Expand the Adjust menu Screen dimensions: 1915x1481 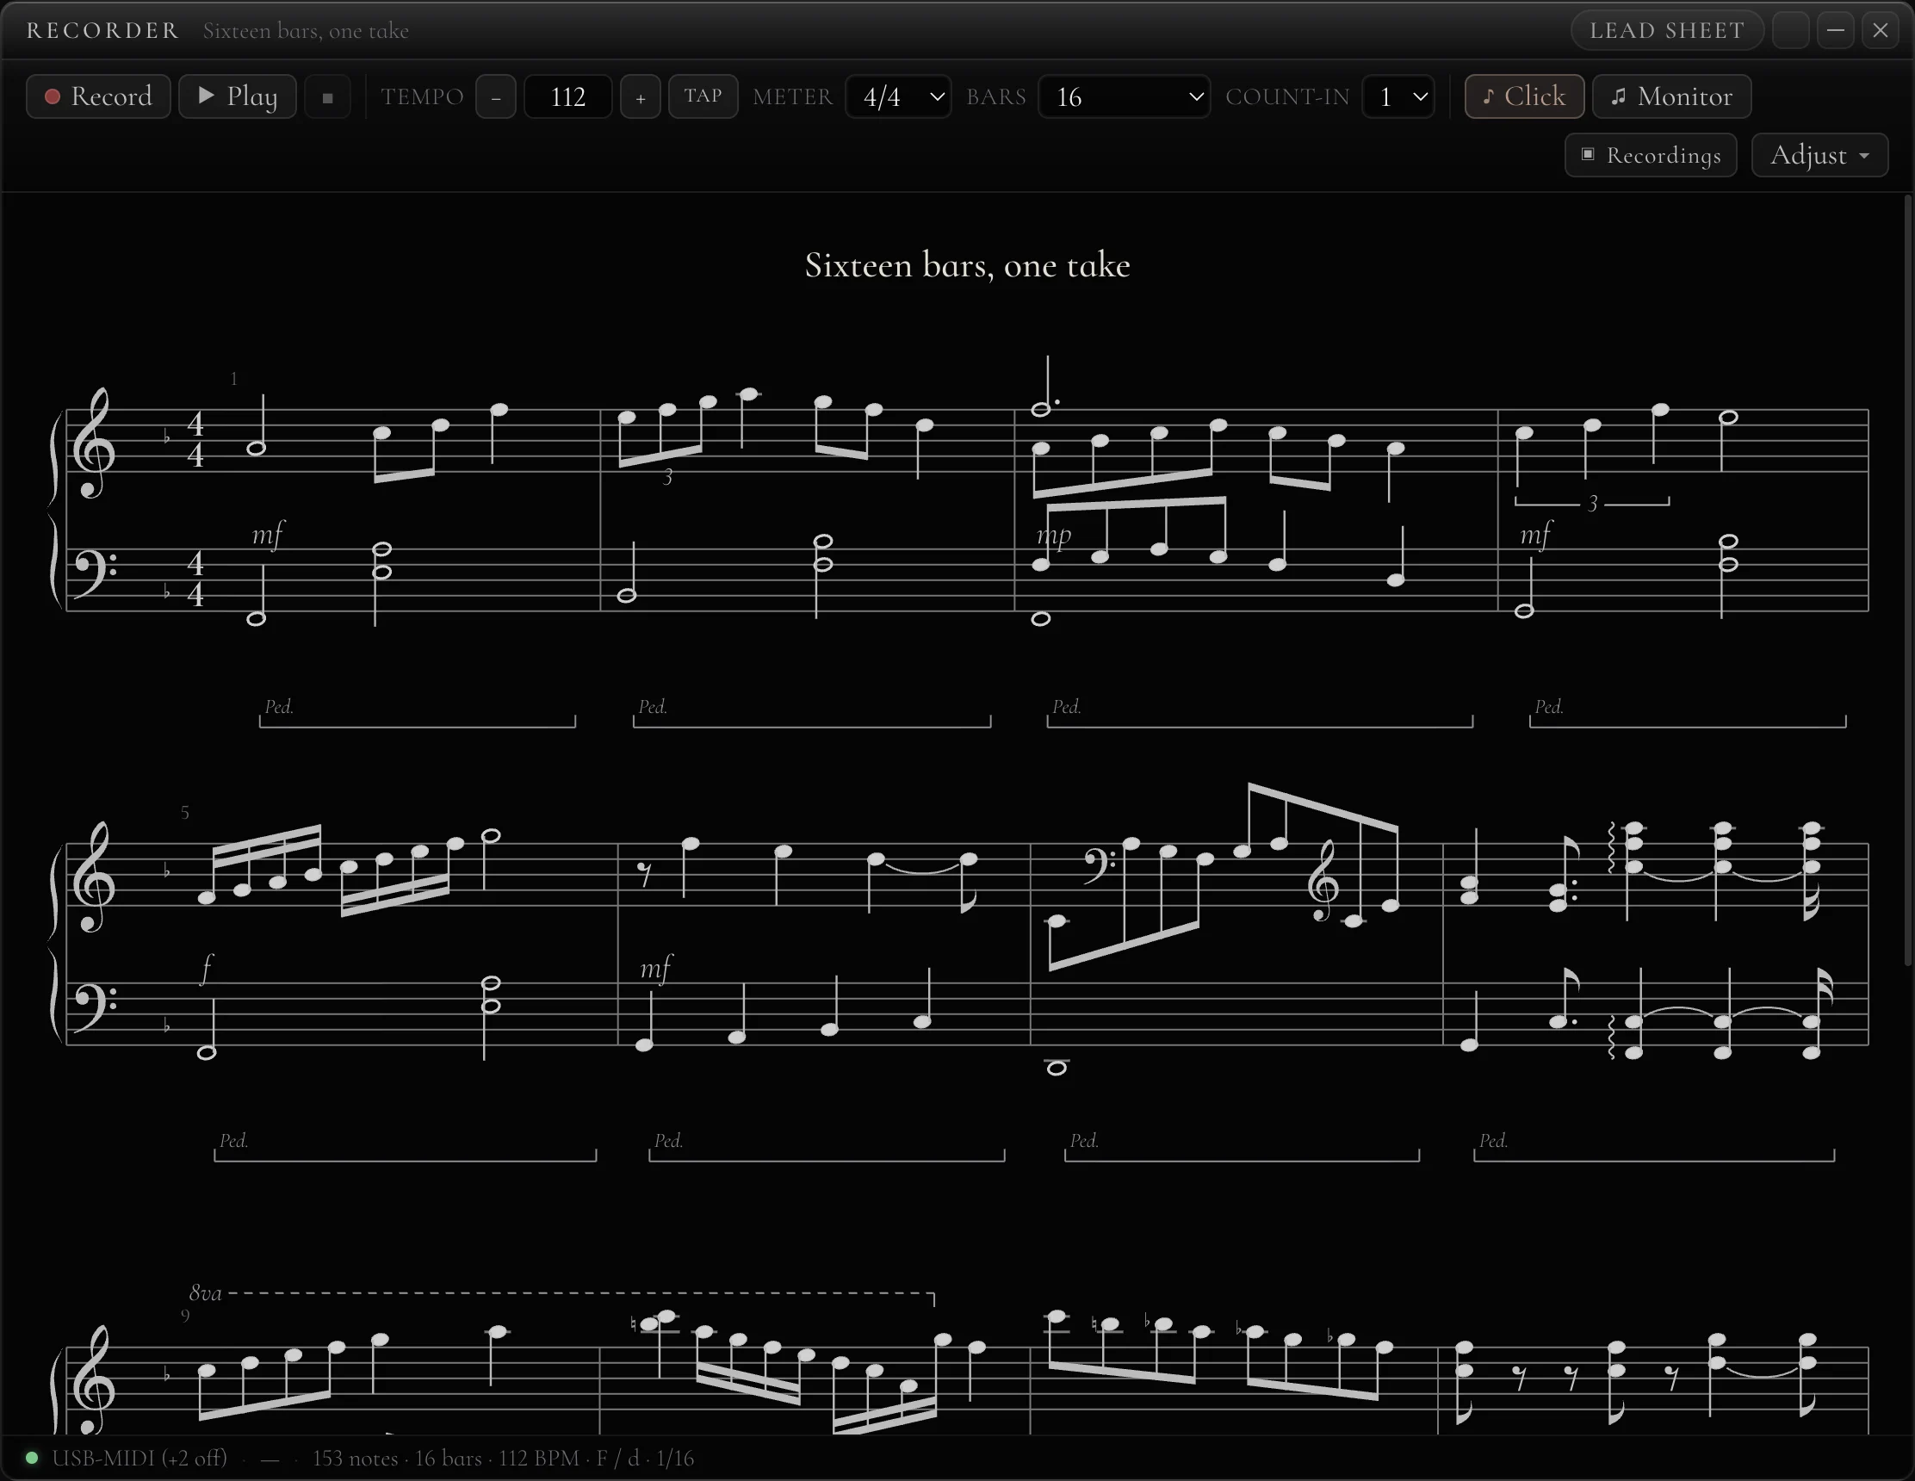click(x=1820, y=155)
